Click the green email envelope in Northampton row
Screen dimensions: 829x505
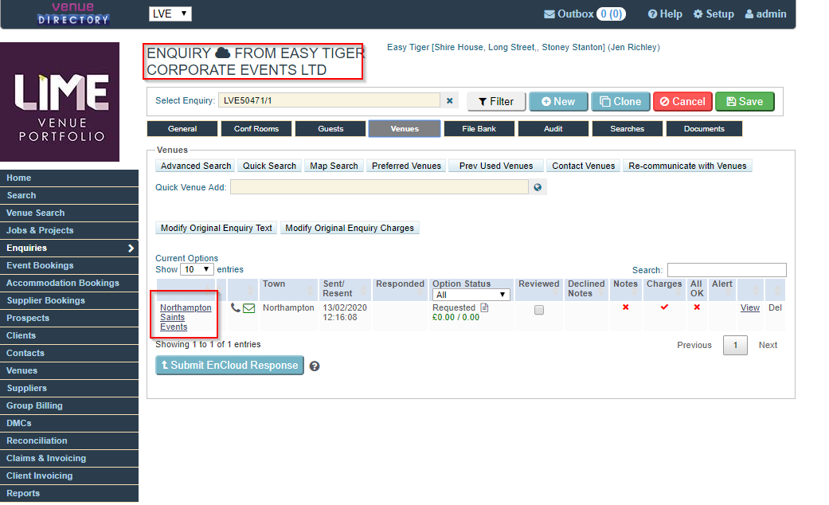[x=249, y=307]
